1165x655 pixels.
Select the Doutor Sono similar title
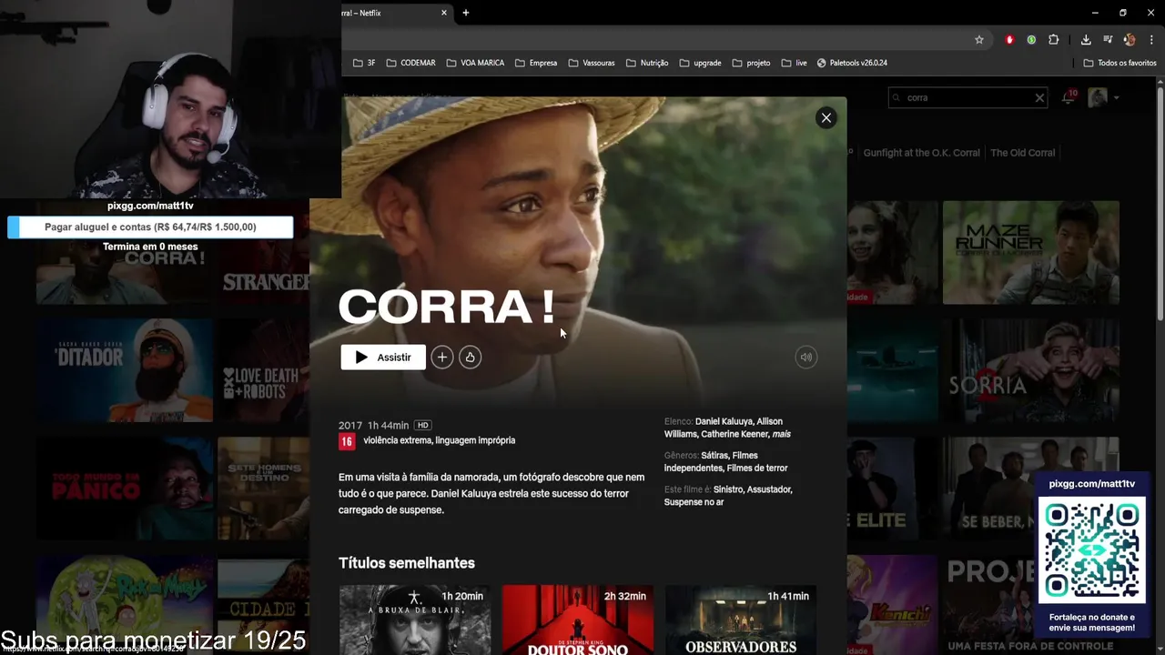(577, 620)
